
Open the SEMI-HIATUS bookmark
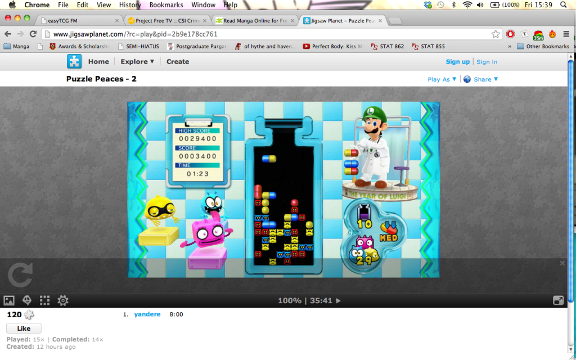138,46
